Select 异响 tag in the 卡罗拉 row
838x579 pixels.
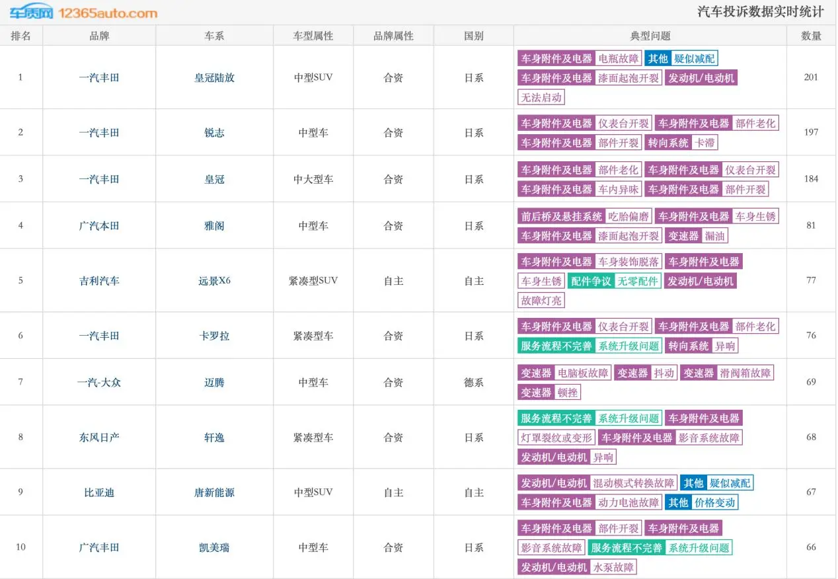(x=725, y=346)
